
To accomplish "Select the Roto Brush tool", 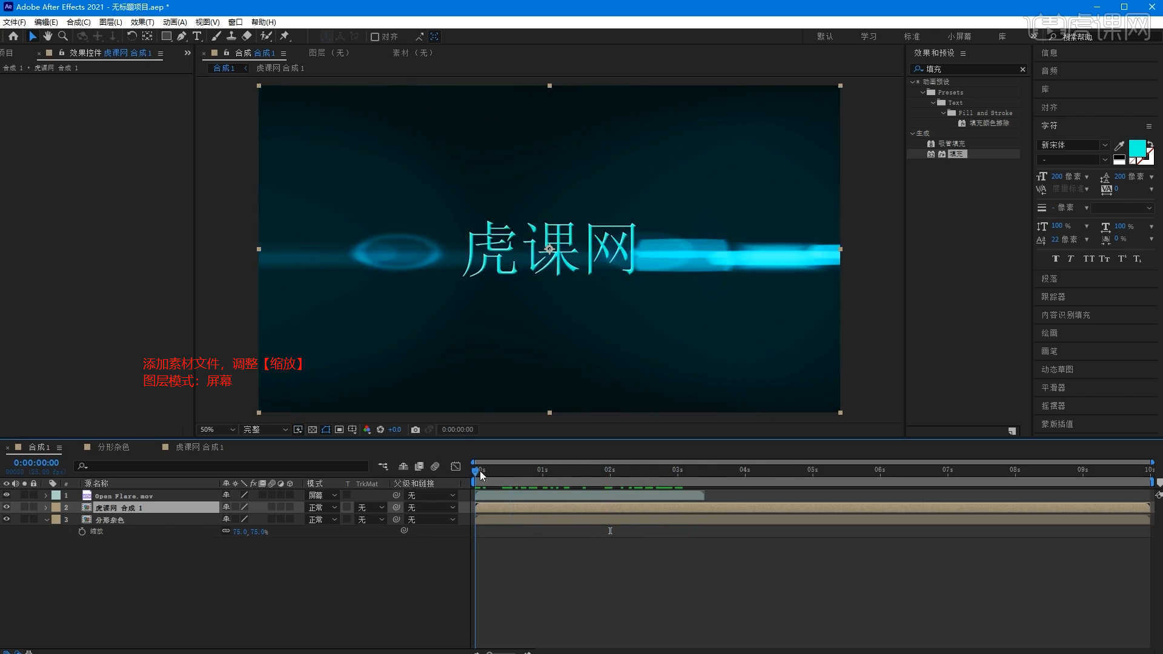I will click(266, 36).
